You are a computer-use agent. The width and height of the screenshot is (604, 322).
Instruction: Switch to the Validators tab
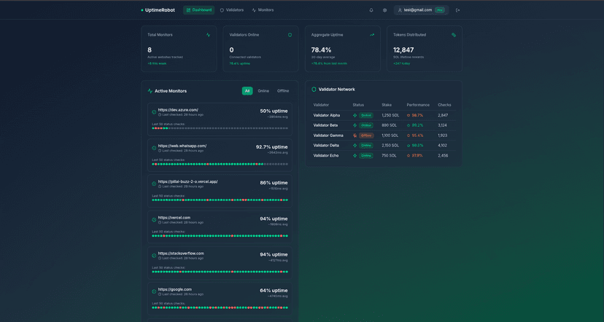(x=232, y=10)
